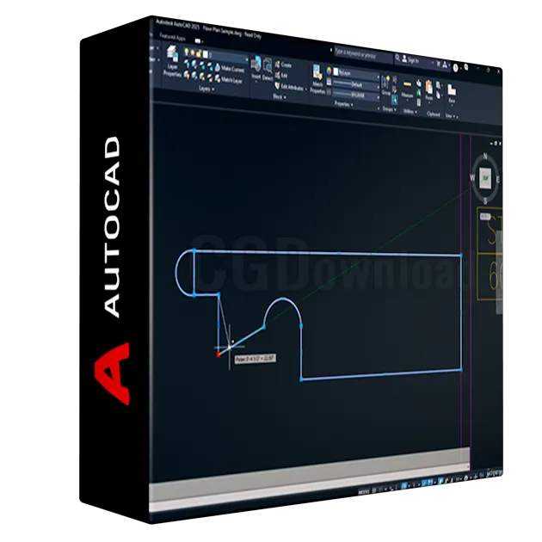
Task: Click the Clipboard panel title
Action: pyautogui.click(x=433, y=114)
